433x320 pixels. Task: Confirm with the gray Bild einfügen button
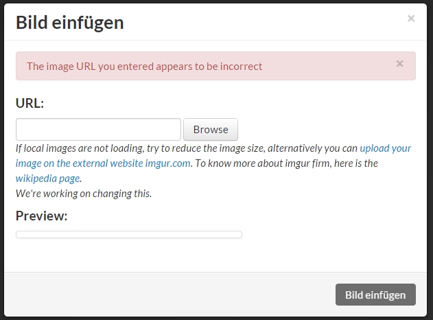click(x=375, y=295)
